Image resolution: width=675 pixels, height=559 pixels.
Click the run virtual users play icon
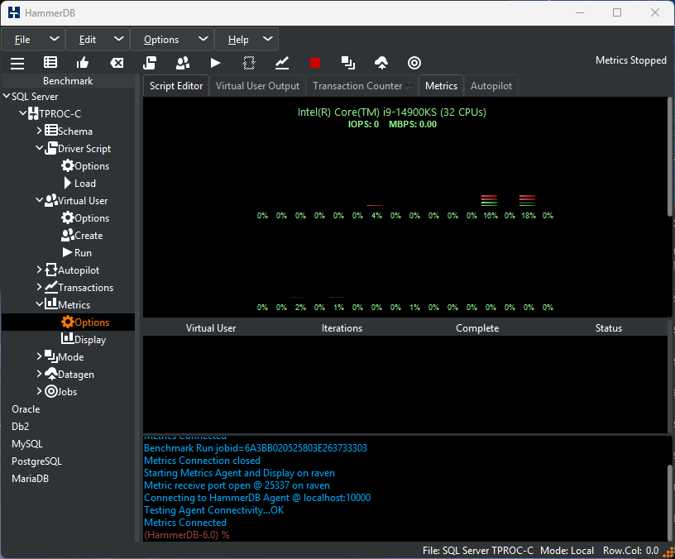click(x=215, y=63)
